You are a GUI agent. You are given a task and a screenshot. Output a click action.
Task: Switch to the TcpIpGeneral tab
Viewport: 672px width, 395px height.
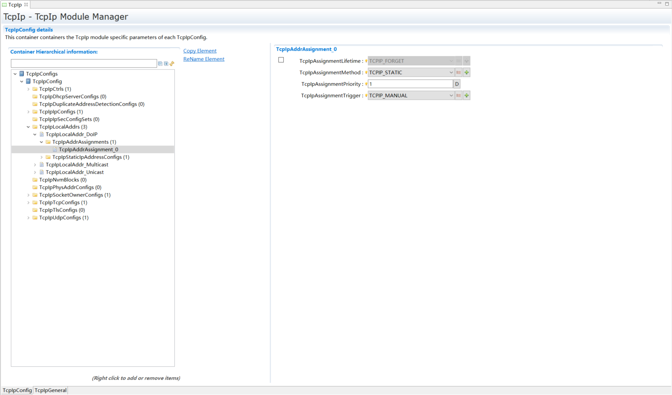(51, 390)
